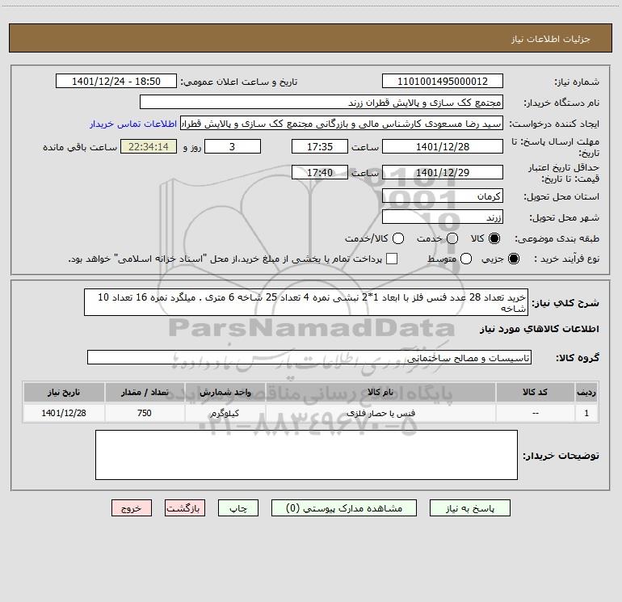
Task: Click the ردیف column header
Action: (x=586, y=392)
